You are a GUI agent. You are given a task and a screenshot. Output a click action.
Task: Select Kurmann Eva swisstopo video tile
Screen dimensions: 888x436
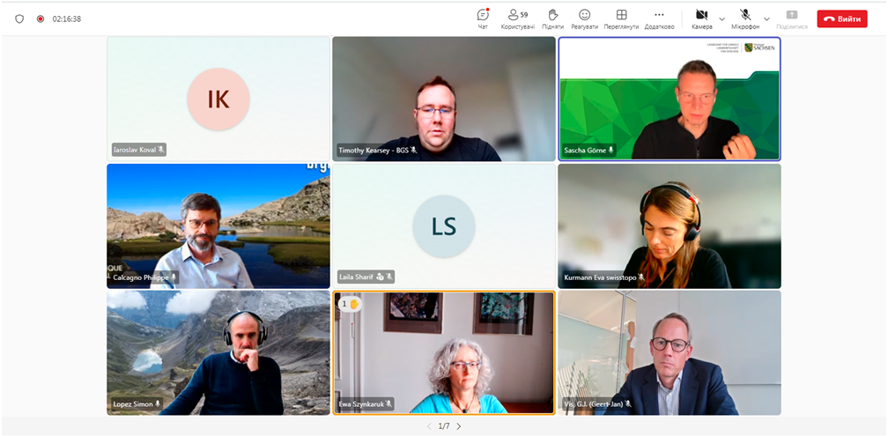click(670, 226)
